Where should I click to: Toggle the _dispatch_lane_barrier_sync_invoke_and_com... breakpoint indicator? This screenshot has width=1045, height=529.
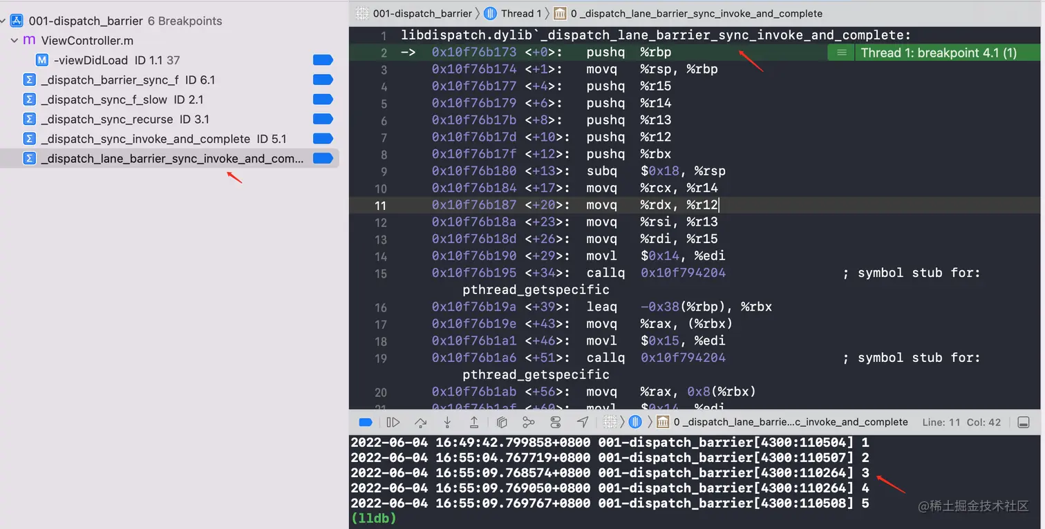323,159
